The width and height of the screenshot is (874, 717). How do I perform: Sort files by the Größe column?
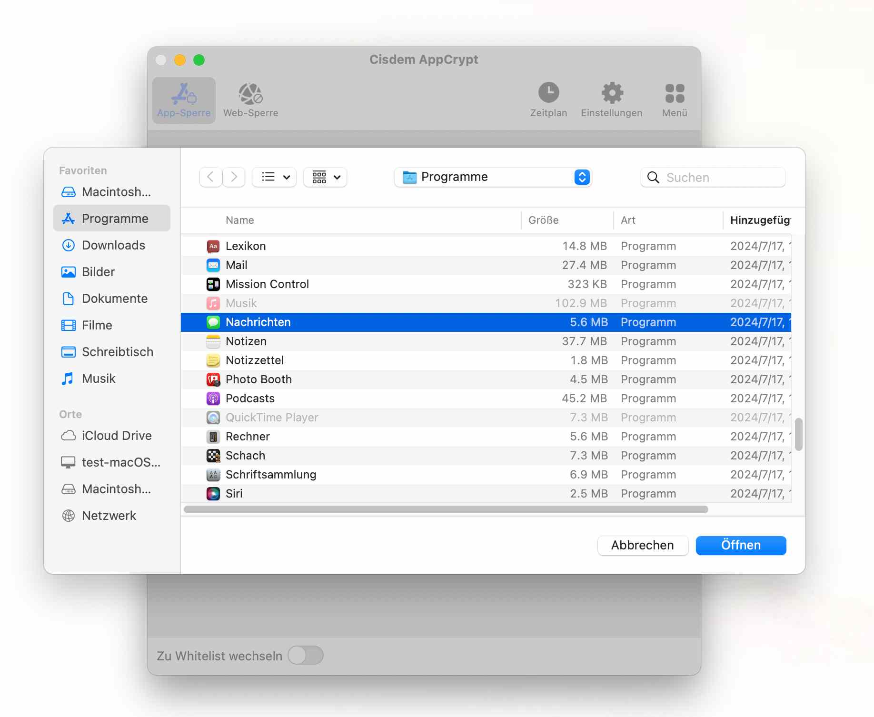543,220
